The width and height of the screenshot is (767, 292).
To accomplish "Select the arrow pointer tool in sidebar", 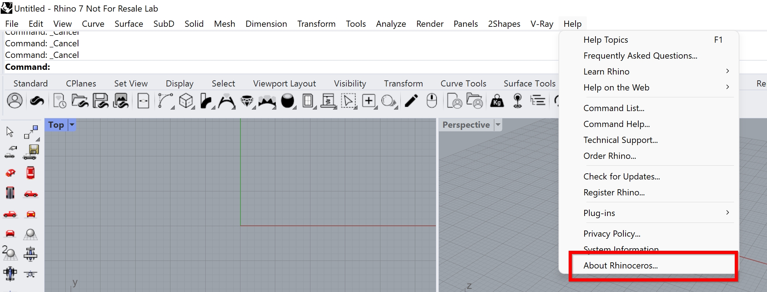I will 10,132.
